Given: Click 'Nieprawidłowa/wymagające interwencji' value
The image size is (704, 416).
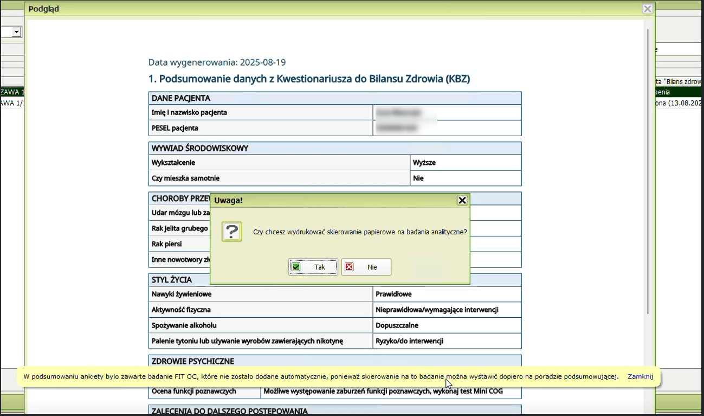Looking at the screenshot, I should (x=437, y=310).
